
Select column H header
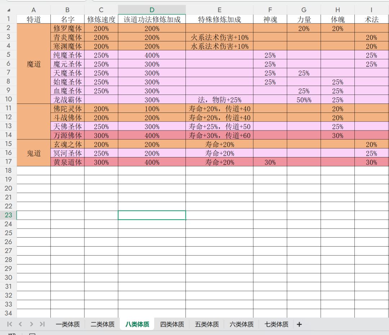click(x=337, y=10)
